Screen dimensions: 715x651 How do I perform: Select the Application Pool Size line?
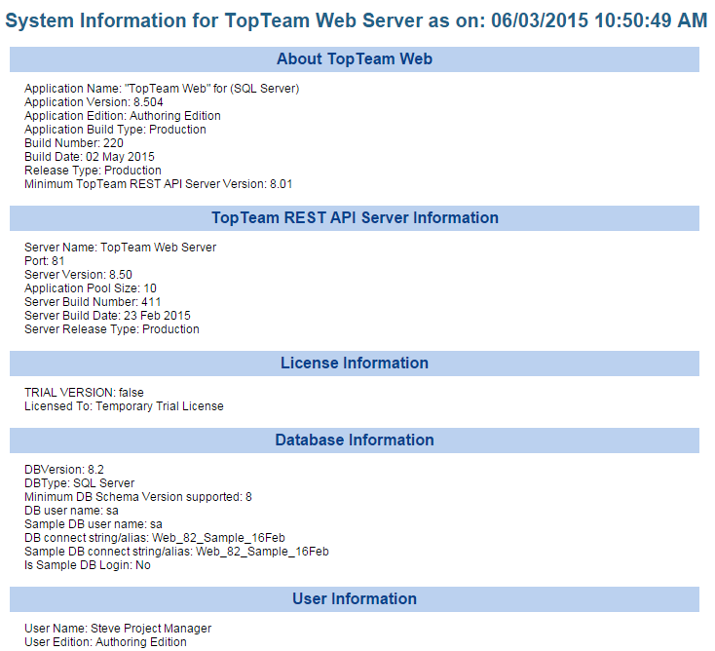click(x=91, y=288)
